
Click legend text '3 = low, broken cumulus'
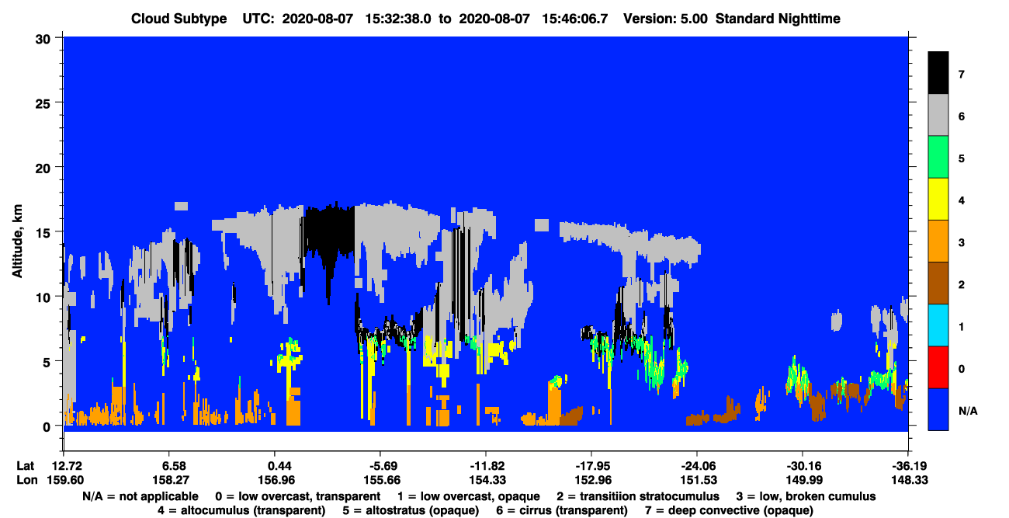[x=806, y=496]
